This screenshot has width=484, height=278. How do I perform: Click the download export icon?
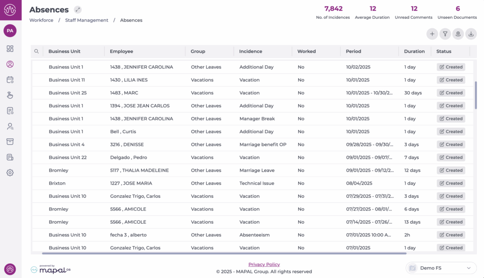pos(471,34)
